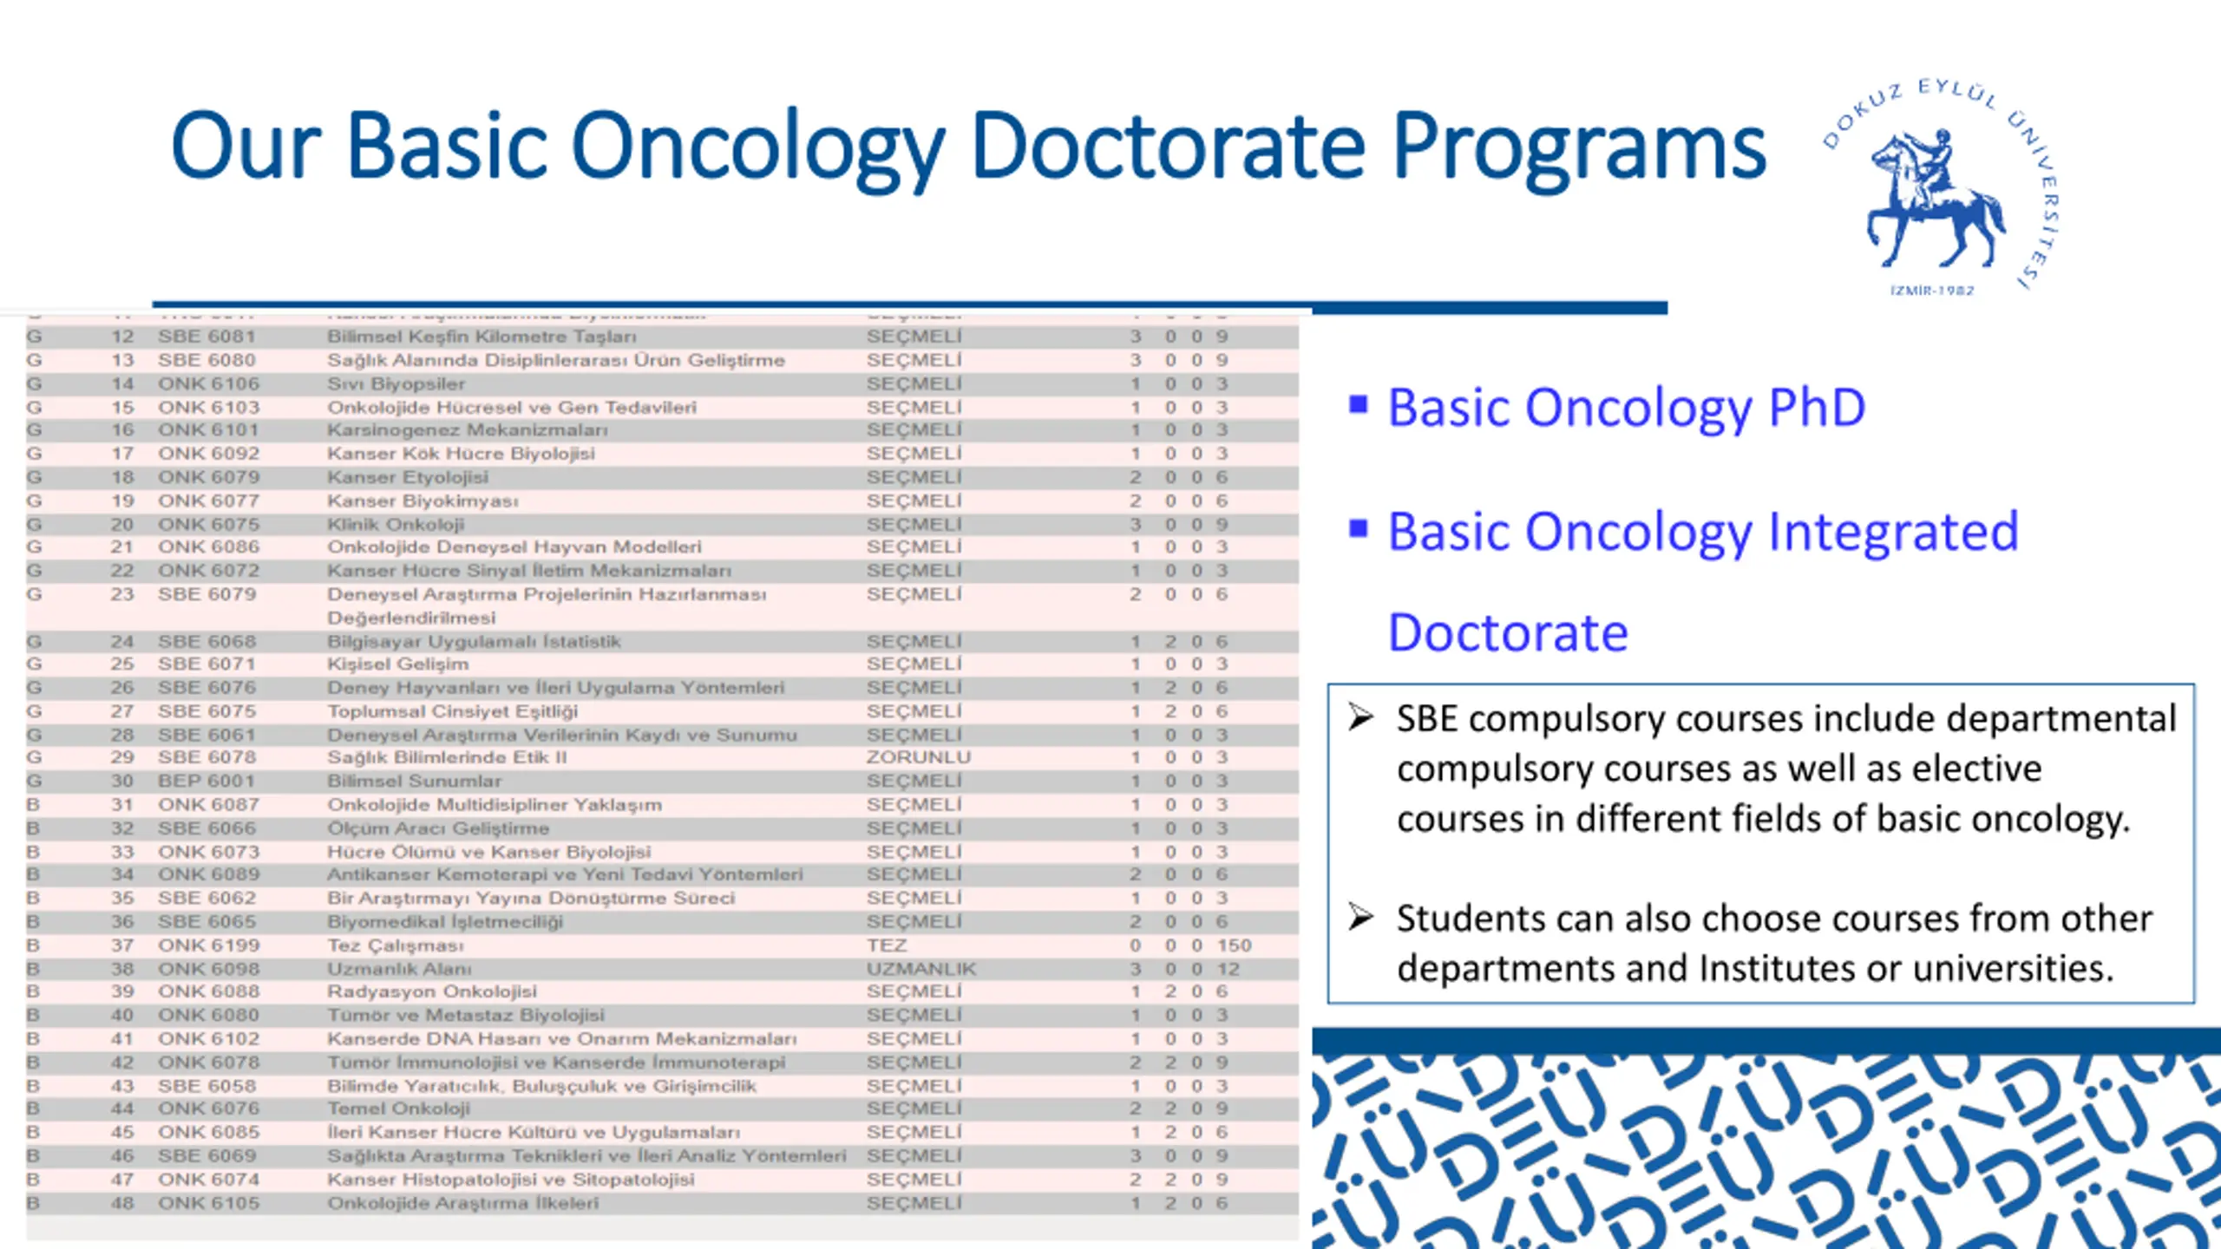Image resolution: width=2221 pixels, height=1249 pixels.
Task: Click 'Antikanser Kemoterapi ve Yeni Tedavi Yöntemleri'
Action: [565, 874]
